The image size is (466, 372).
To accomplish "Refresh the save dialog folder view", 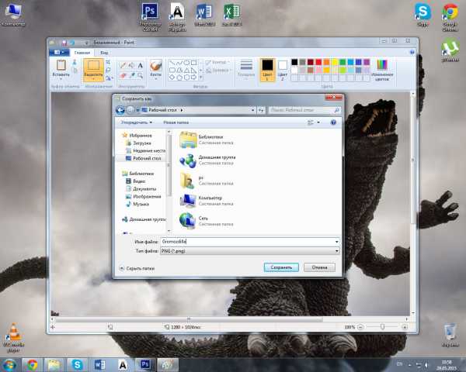I will click(x=261, y=110).
